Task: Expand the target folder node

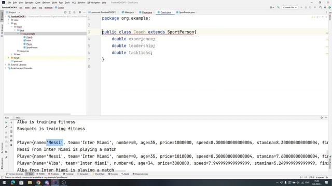Action: [9, 58]
